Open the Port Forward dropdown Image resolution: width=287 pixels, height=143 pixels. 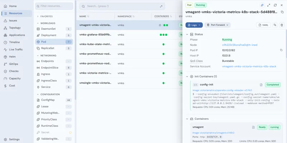(217, 25)
